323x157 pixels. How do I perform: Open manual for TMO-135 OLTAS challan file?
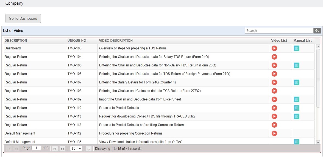pyautogui.click(x=296, y=142)
